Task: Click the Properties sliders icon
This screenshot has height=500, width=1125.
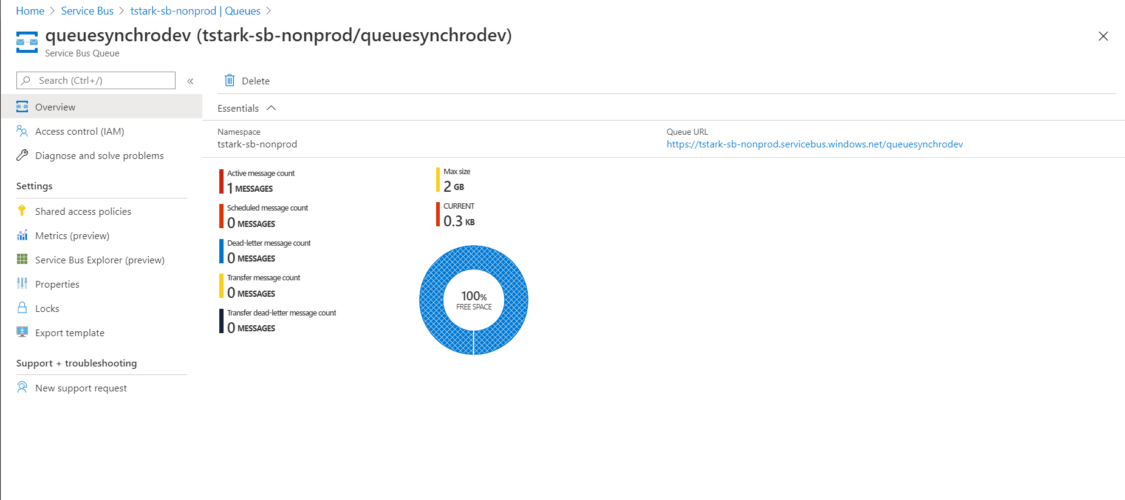Action: (x=22, y=284)
